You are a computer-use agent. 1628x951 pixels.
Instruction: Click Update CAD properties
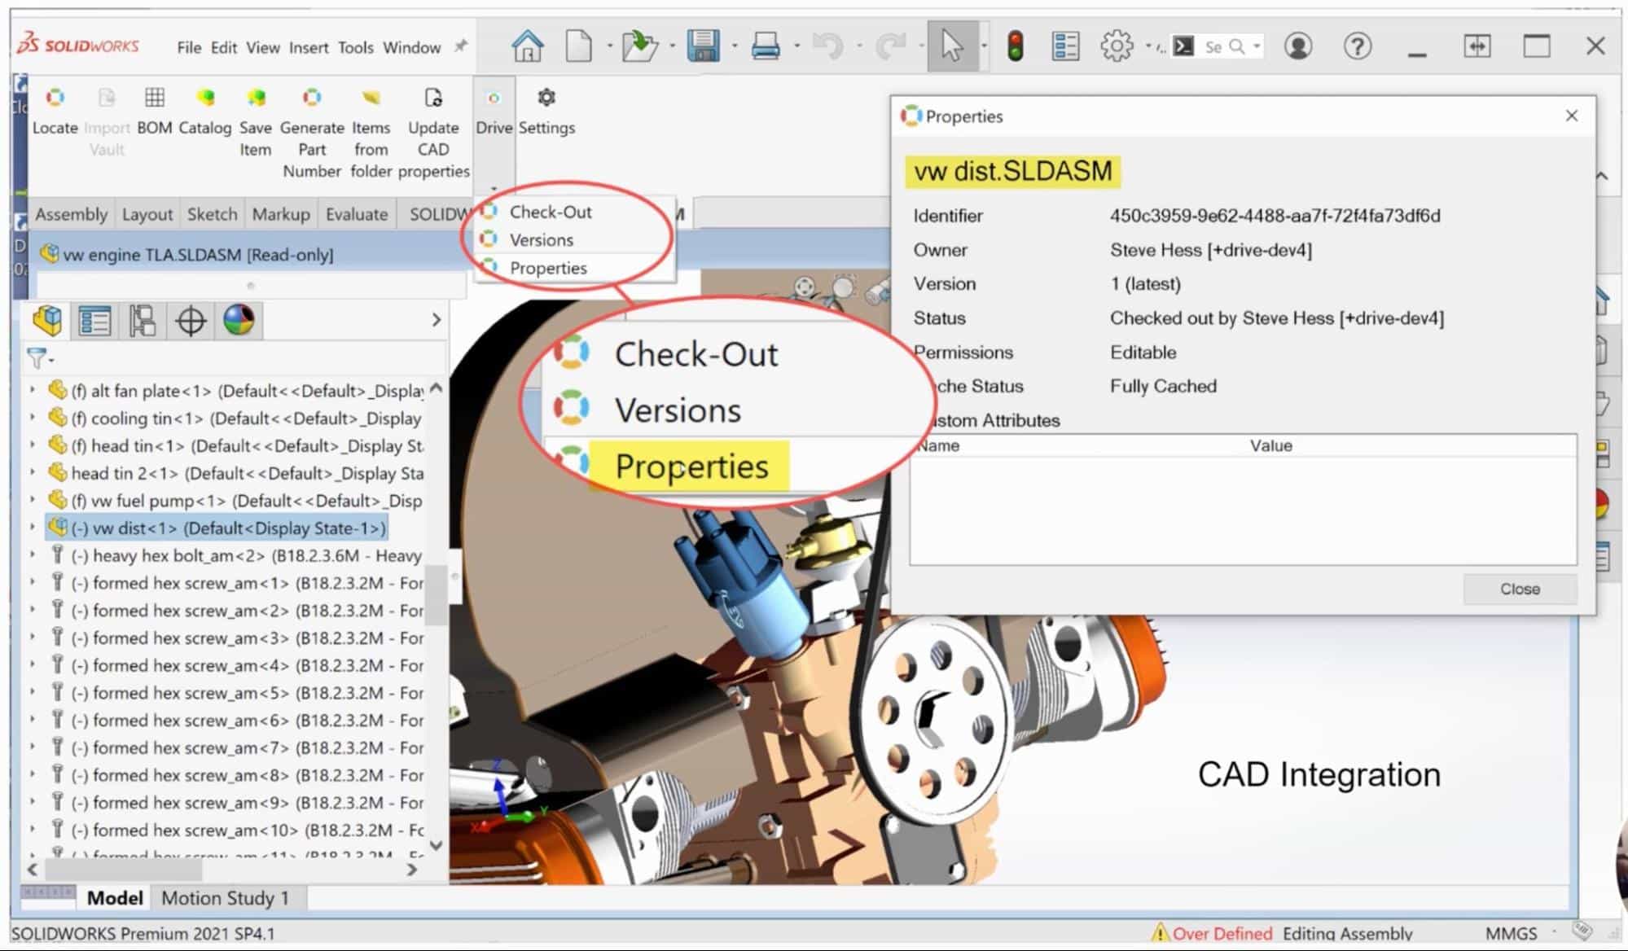click(x=433, y=133)
